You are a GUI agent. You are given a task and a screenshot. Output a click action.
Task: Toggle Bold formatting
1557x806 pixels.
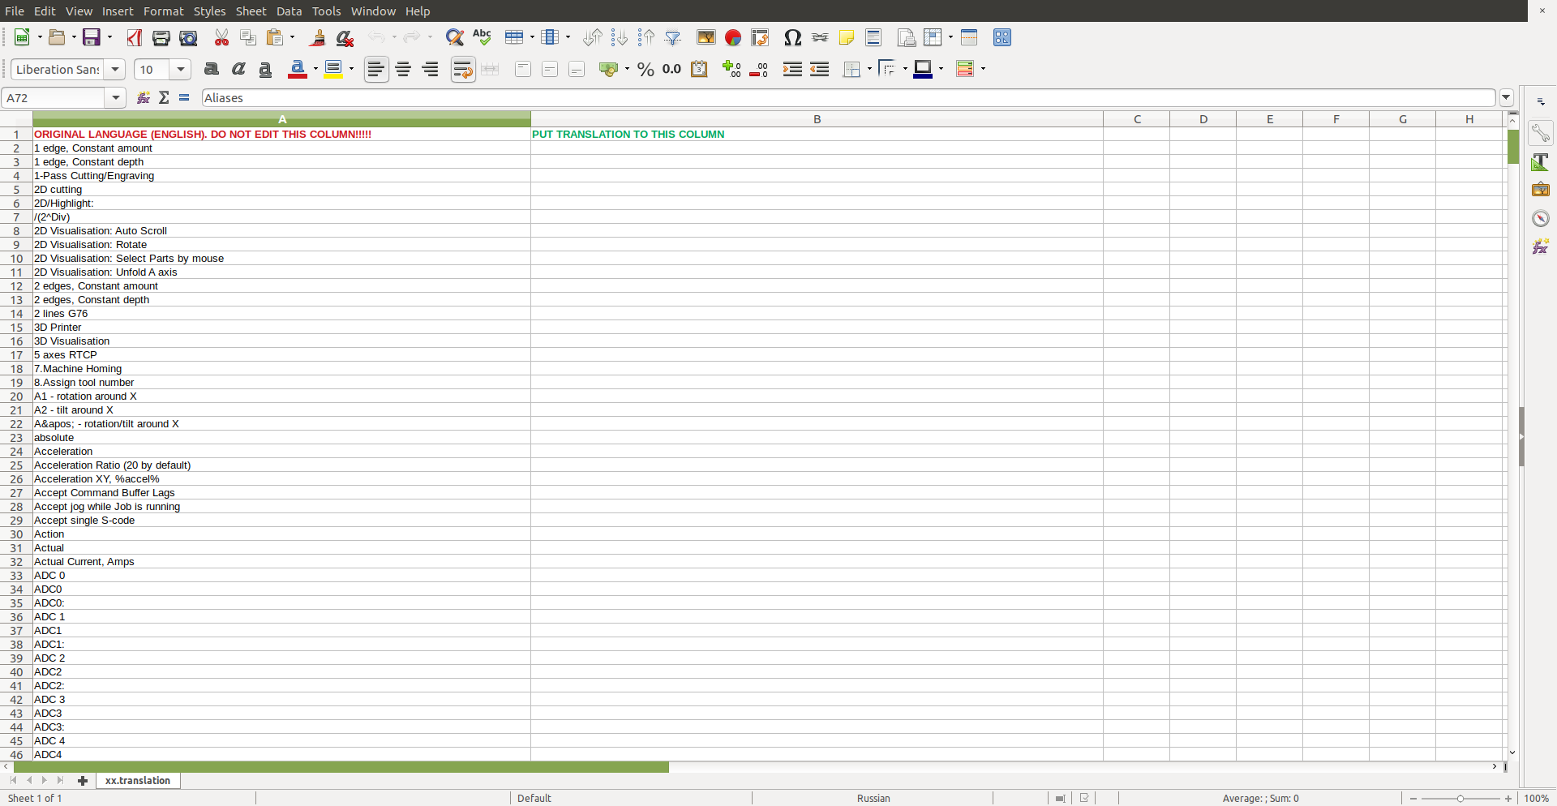212,69
